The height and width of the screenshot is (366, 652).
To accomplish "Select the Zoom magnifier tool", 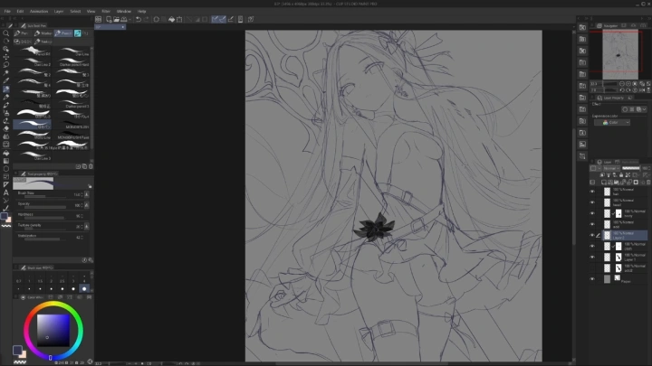I will [x=6, y=33].
